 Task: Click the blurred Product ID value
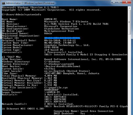(x=62, y=38)
